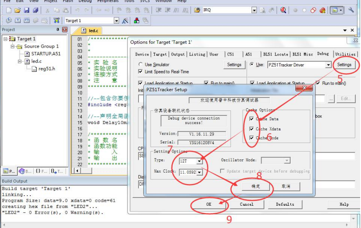Open the PZ51Tracker Driver dropdown
This screenshot has height=228, width=361.
(328, 65)
